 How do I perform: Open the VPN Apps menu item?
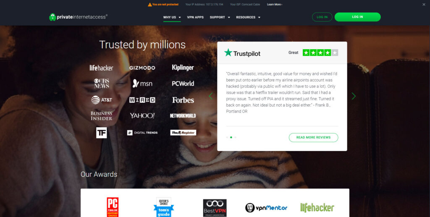[195, 17]
